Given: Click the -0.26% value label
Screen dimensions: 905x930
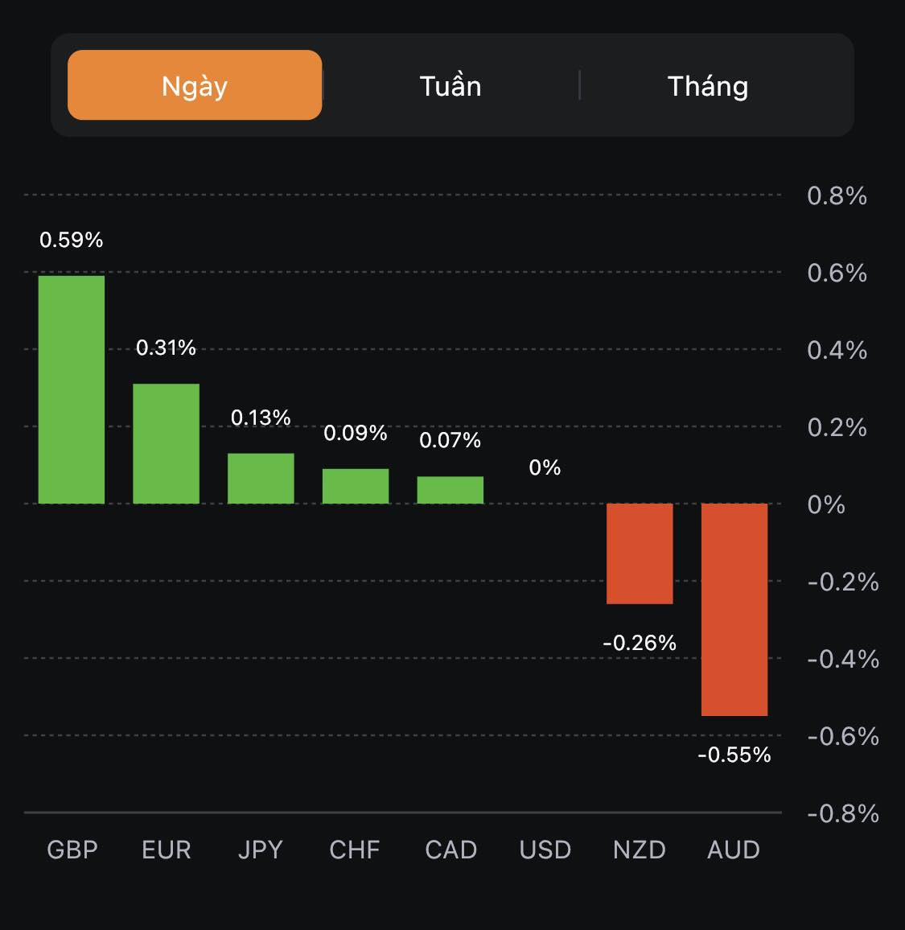Looking at the screenshot, I should [x=640, y=643].
